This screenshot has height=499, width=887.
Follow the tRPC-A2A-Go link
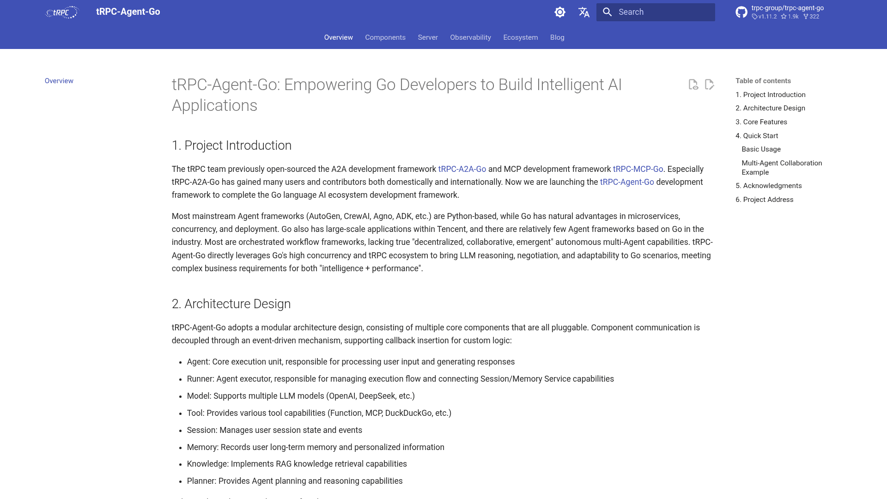[462, 169]
